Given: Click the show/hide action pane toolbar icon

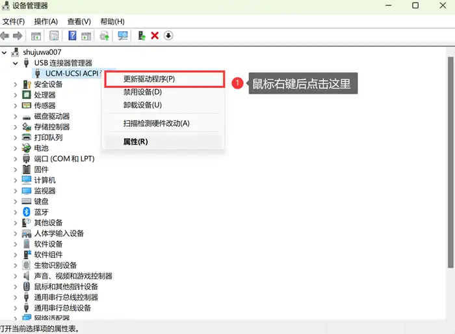Looking at the screenshot, I should click(x=86, y=36).
